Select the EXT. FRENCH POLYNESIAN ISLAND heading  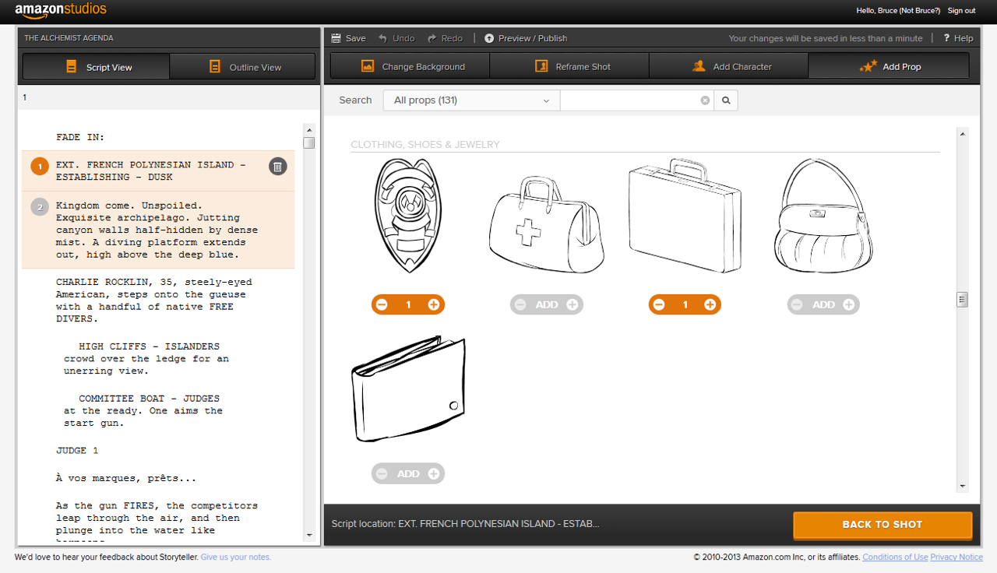coord(151,170)
